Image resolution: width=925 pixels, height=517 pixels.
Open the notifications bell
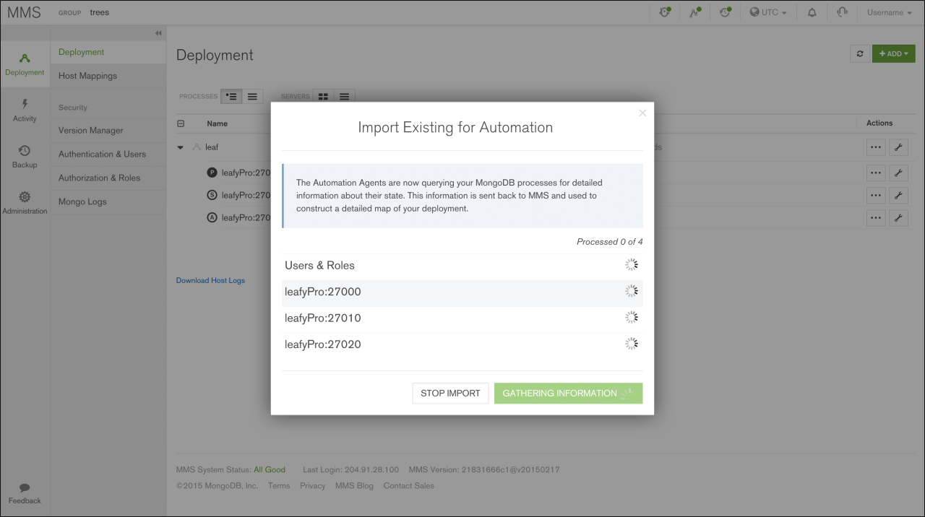[812, 12]
